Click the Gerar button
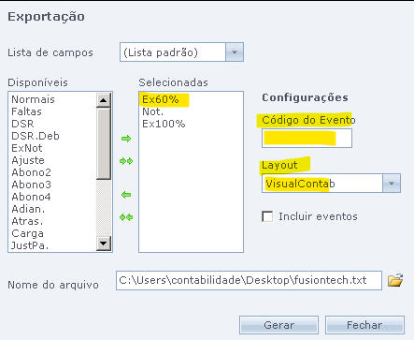The height and width of the screenshot is (340, 414). [278, 325]
